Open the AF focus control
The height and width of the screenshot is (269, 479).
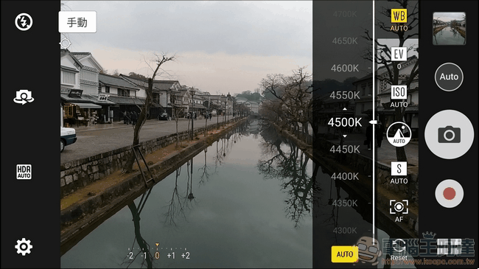pyautogui.click(x=399, y=211)
